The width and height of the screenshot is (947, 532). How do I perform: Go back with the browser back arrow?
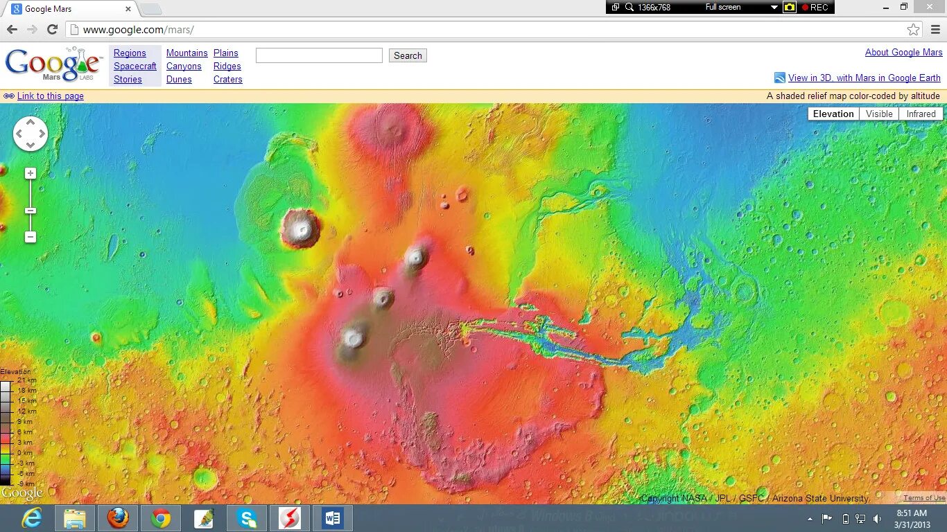(12, 29)
